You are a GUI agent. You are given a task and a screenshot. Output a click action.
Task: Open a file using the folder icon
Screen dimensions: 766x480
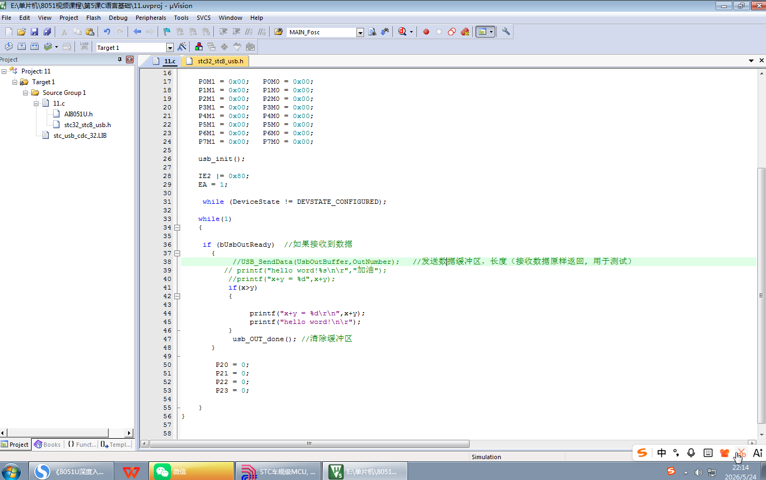point(21,32)
